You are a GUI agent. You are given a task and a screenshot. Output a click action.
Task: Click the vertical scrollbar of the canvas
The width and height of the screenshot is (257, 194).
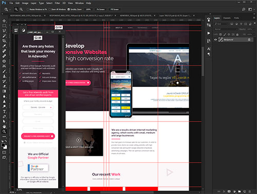(203, 62)
